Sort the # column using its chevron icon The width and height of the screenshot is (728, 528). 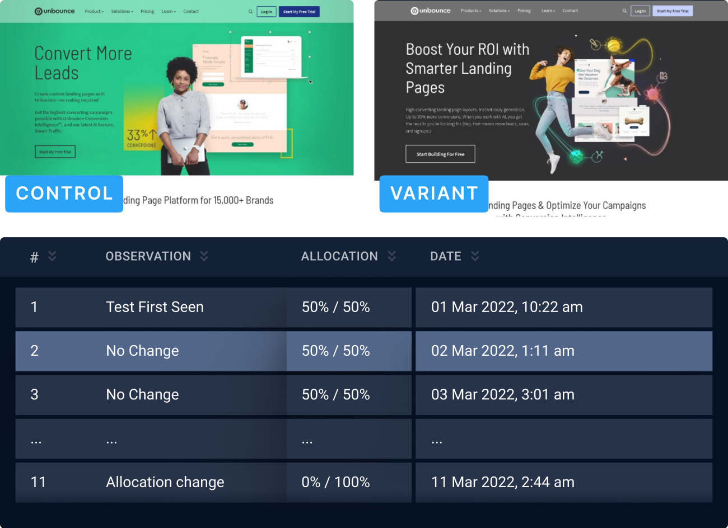click(52, 256)
